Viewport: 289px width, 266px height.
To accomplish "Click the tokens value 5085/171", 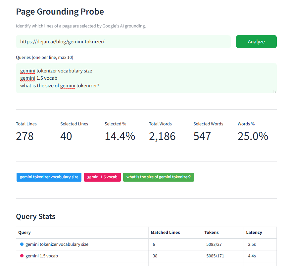I will [215, 256].
